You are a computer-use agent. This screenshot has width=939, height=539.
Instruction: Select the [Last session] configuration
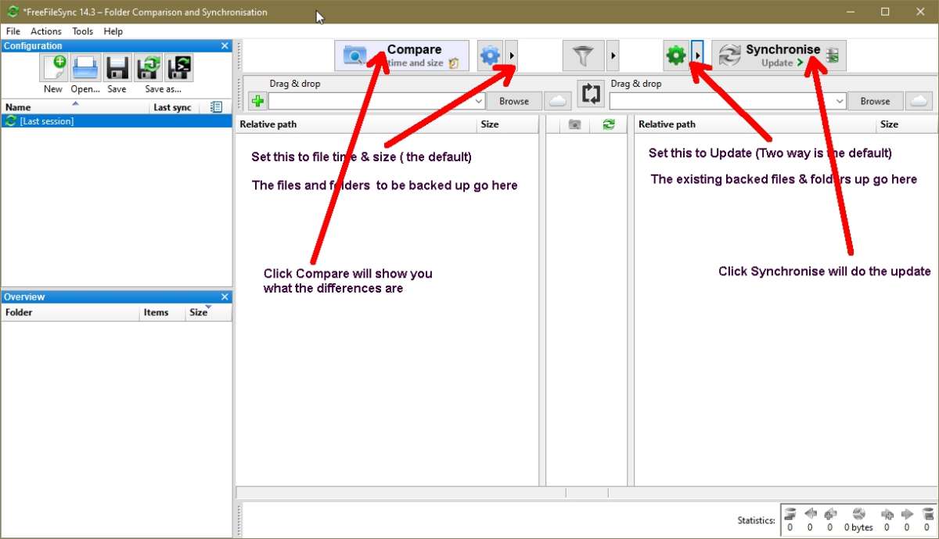(x=117, y=121)
